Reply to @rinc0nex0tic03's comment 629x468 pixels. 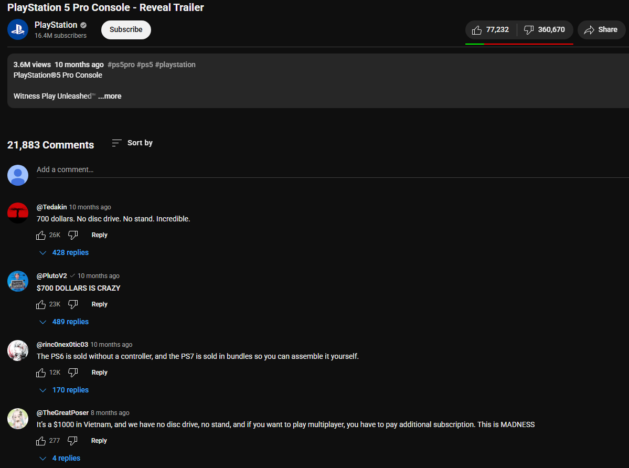click(x=100, y=373)
